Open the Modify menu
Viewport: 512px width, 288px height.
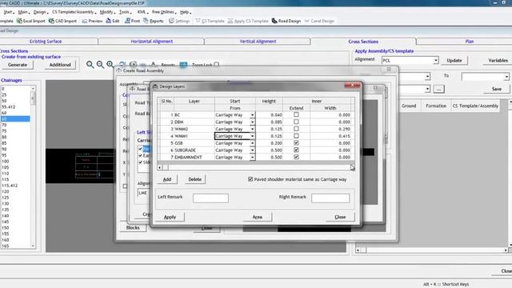click(x=107, y=12)
